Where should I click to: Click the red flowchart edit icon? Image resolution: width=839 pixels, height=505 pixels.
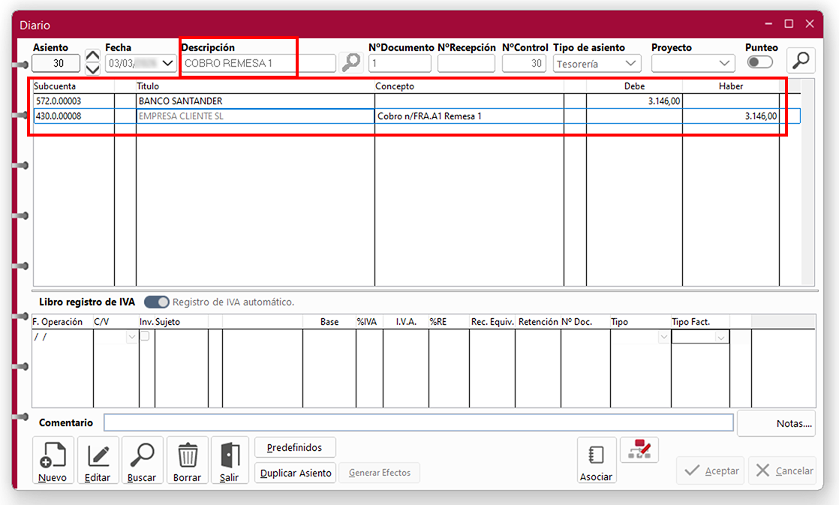point(639,449)
